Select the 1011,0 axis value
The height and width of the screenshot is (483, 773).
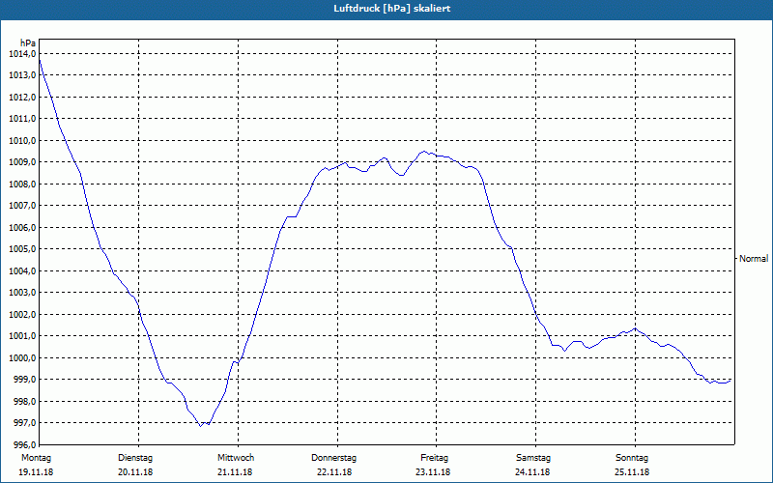pos(22,119)
